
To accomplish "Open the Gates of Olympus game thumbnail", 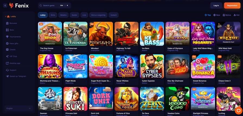I will (178, 34).
